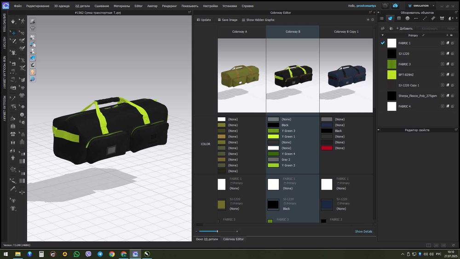Collapse the Primary fabric group

coord(382,35)
